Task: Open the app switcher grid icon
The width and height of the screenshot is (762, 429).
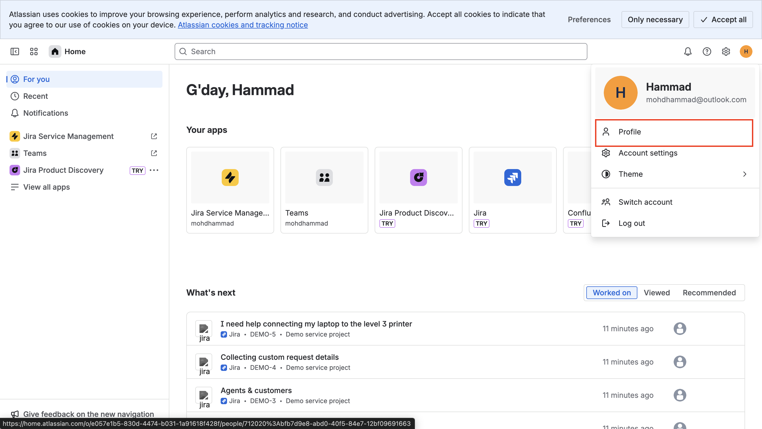Action: (34, 51)
